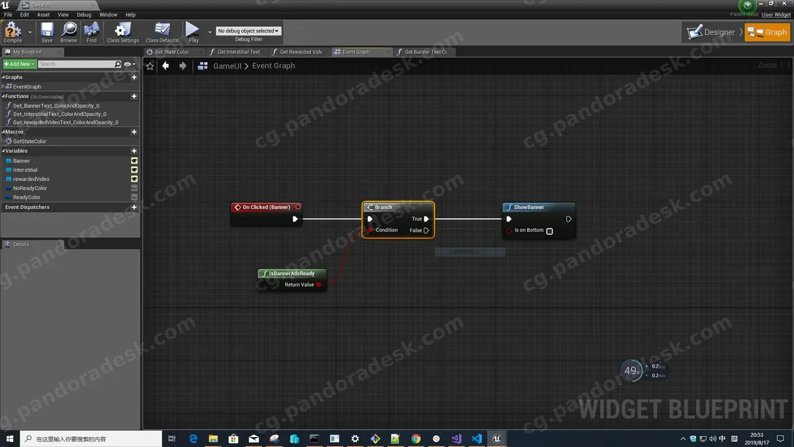The height and width of the screenshot is (447, 794).
Task: Open the debug object selection dropdown
Action: (x=248, y=31)
